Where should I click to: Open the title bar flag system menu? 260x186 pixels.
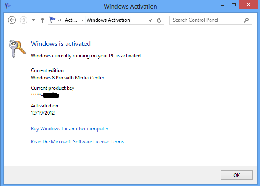click(8, 6)
